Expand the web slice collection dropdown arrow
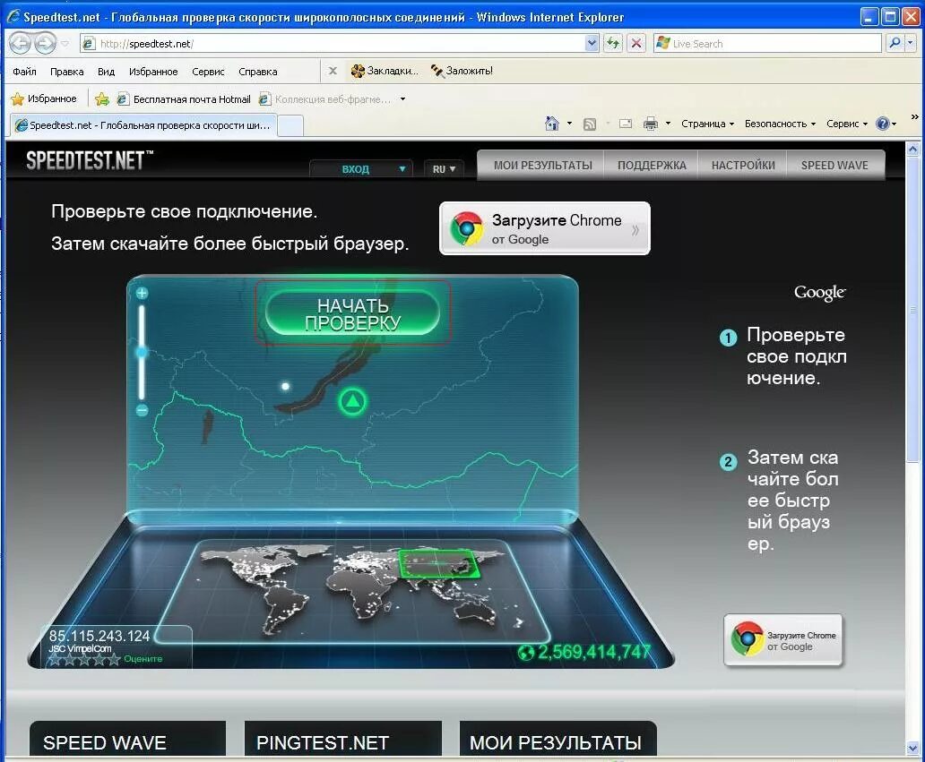The height and width of the screenshot is (762, 925). pyautogui.click(x=403, y=99)
